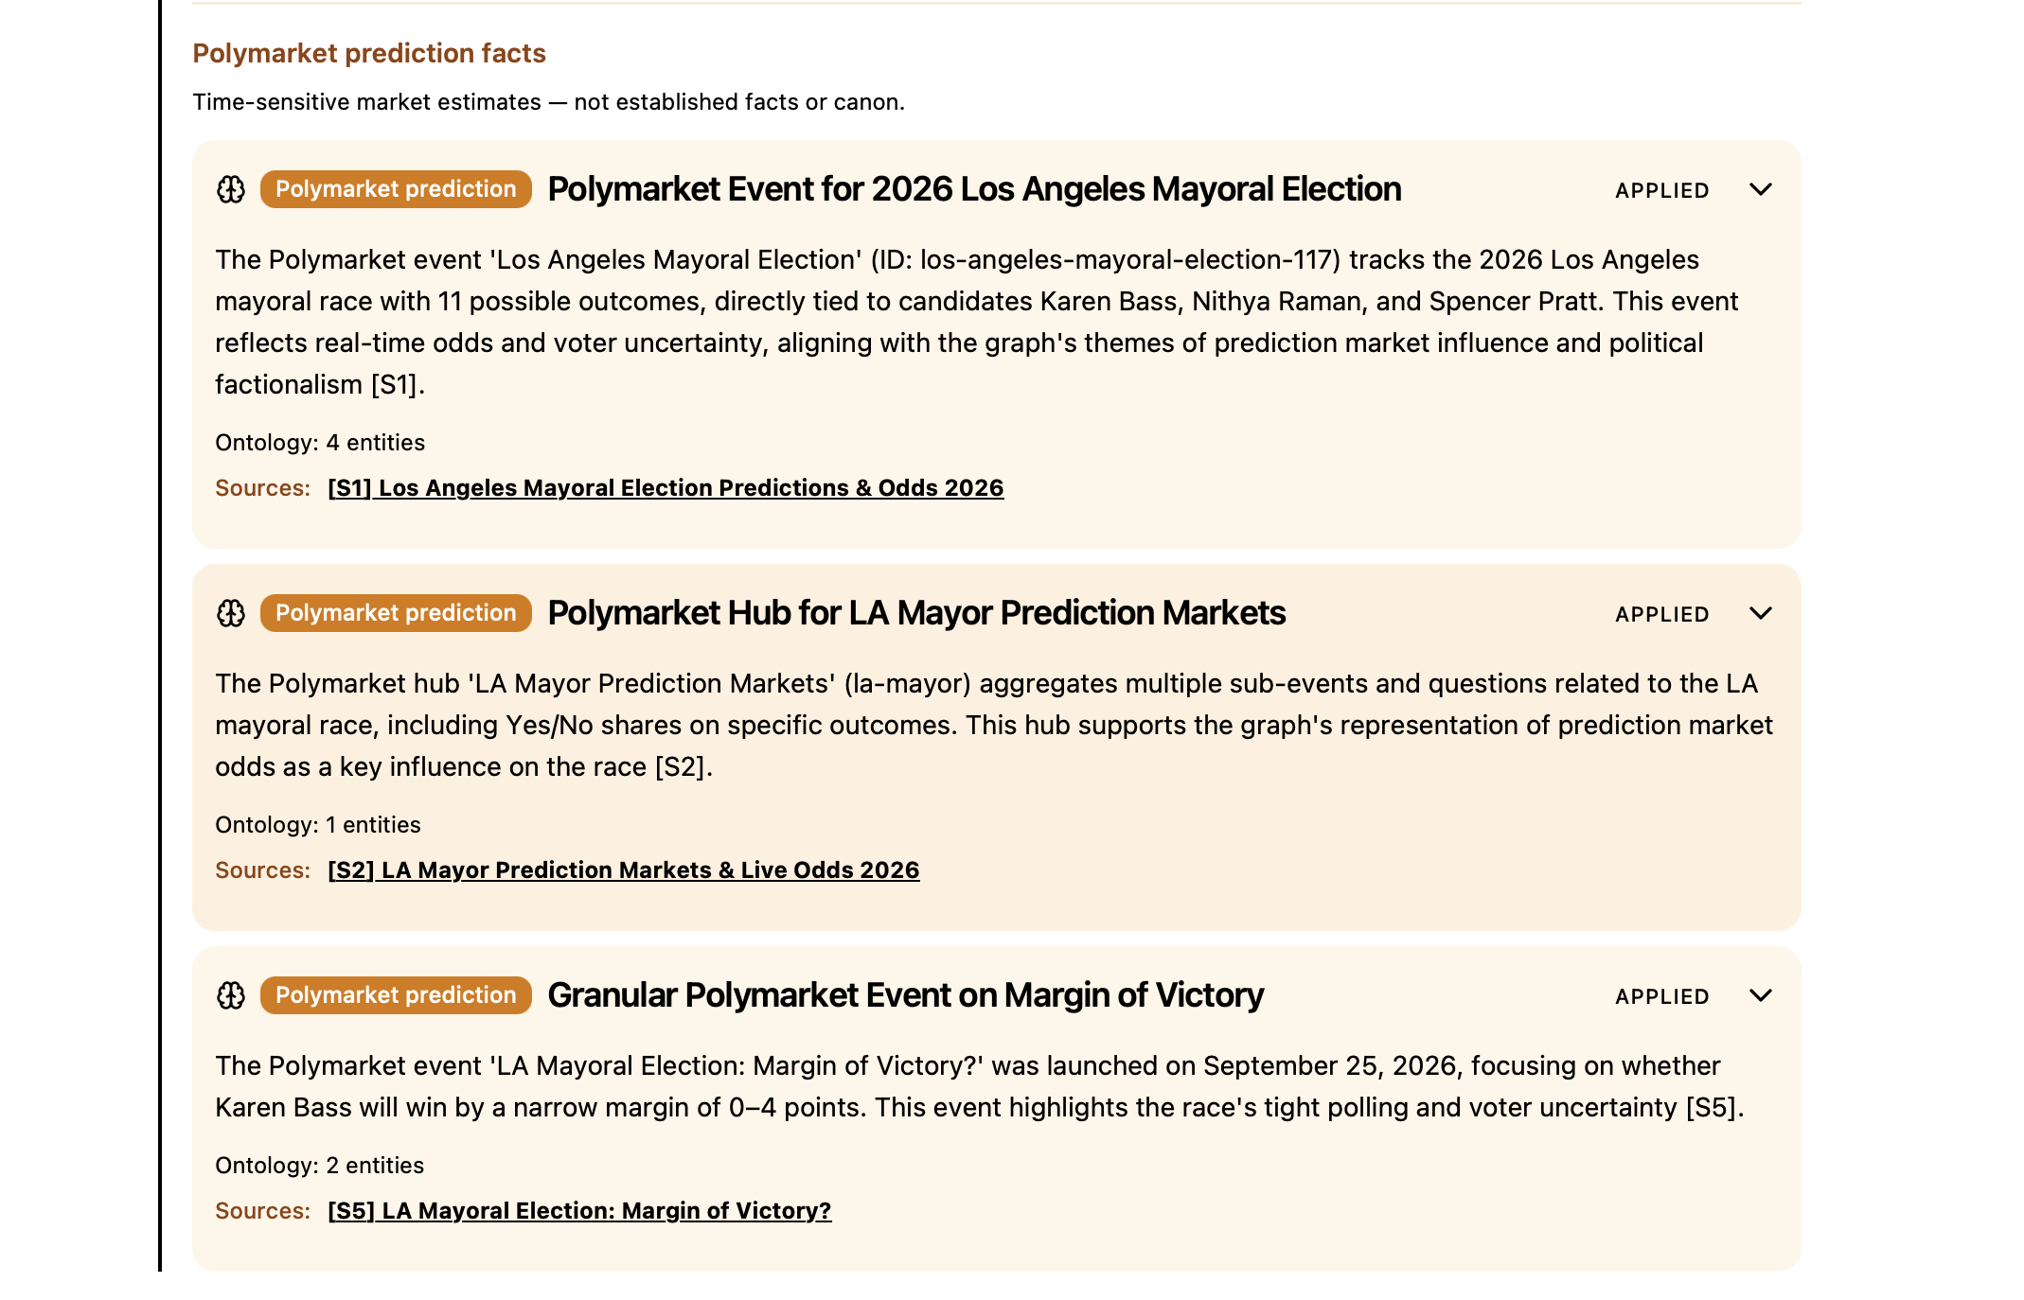Open source S1 Los Angeles Mayoral Election Predictions link
This screenshot has width=2024, height=1300.
tap(666, 488)
